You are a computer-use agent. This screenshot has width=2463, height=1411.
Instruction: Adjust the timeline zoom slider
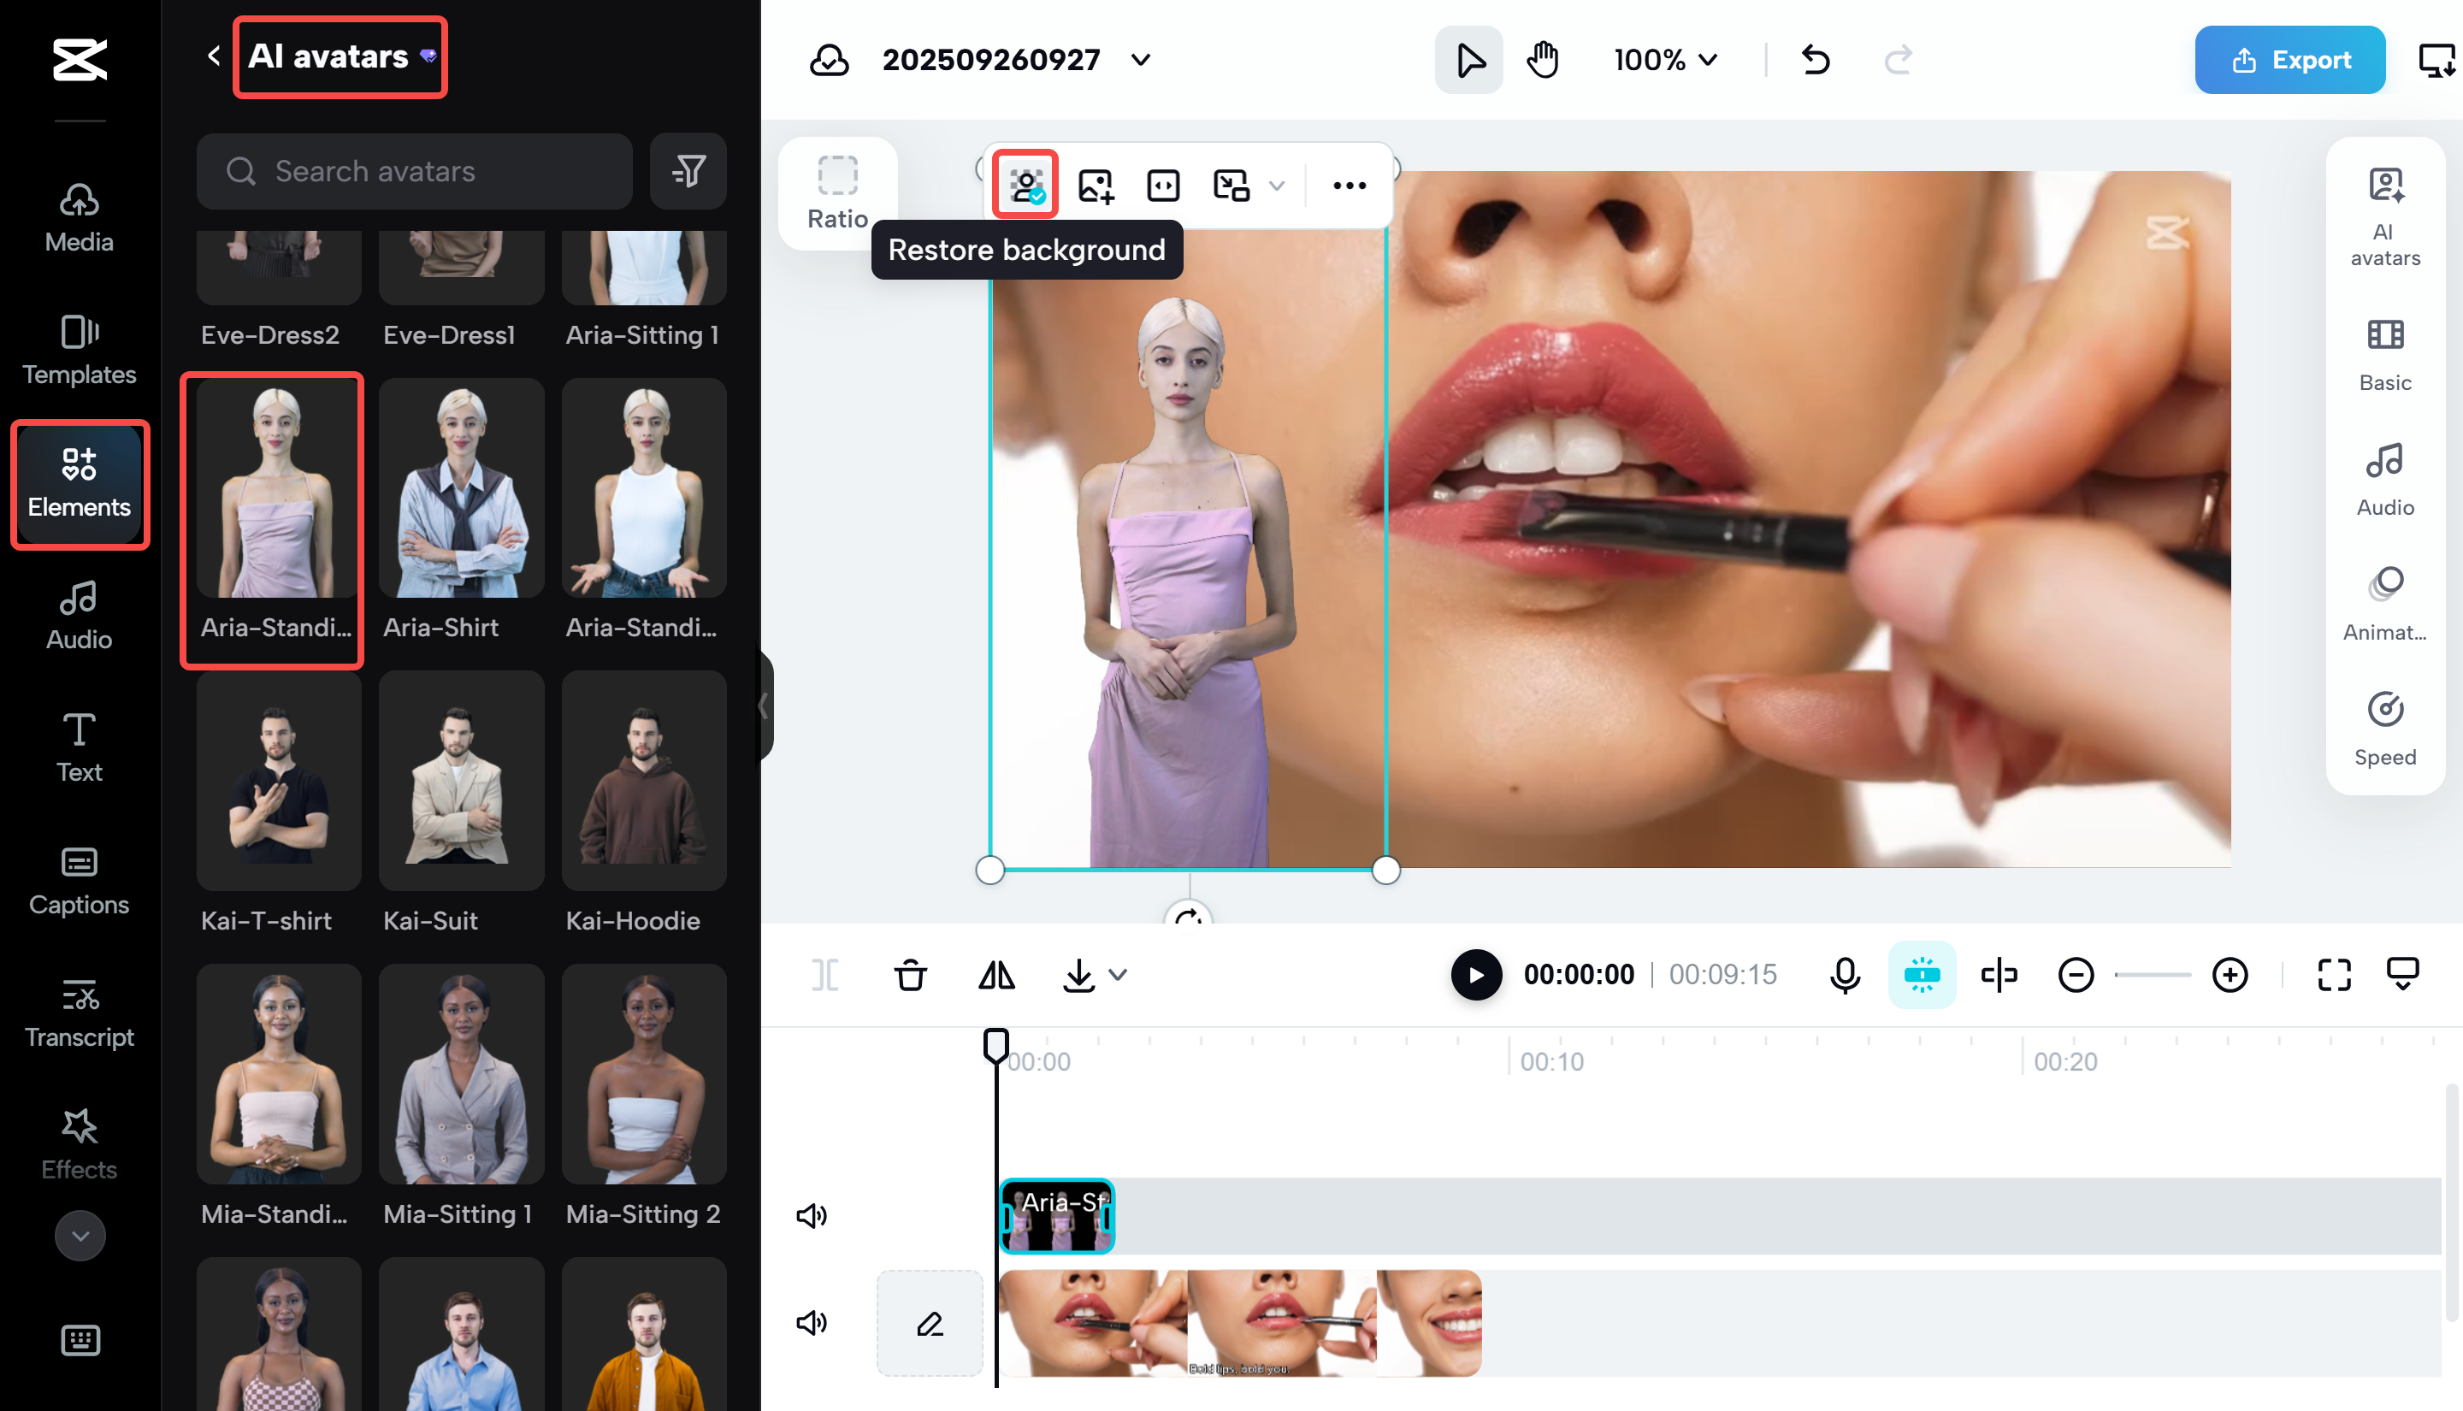[x=2153, y=975]
